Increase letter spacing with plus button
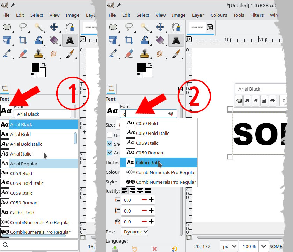The height and width of the screenshot is (252, 293). click(x=151, y=221)
